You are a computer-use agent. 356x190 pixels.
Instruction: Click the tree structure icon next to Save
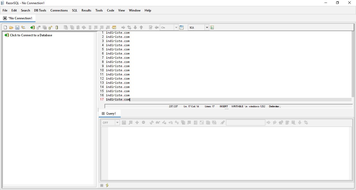pyautogui.click(x=23, y=27)
